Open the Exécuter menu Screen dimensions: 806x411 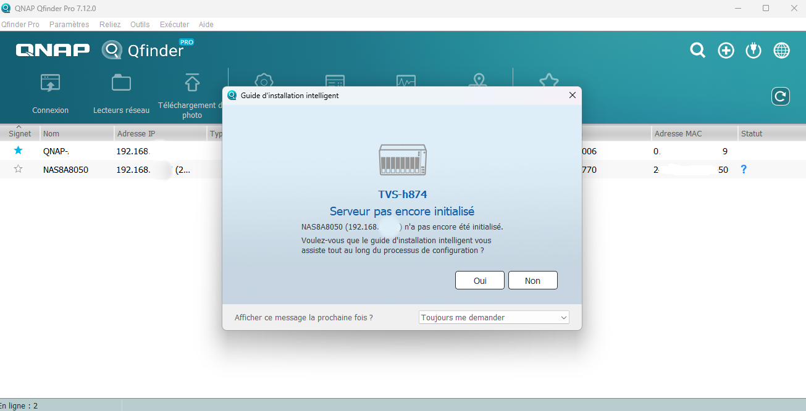[174, 25]
